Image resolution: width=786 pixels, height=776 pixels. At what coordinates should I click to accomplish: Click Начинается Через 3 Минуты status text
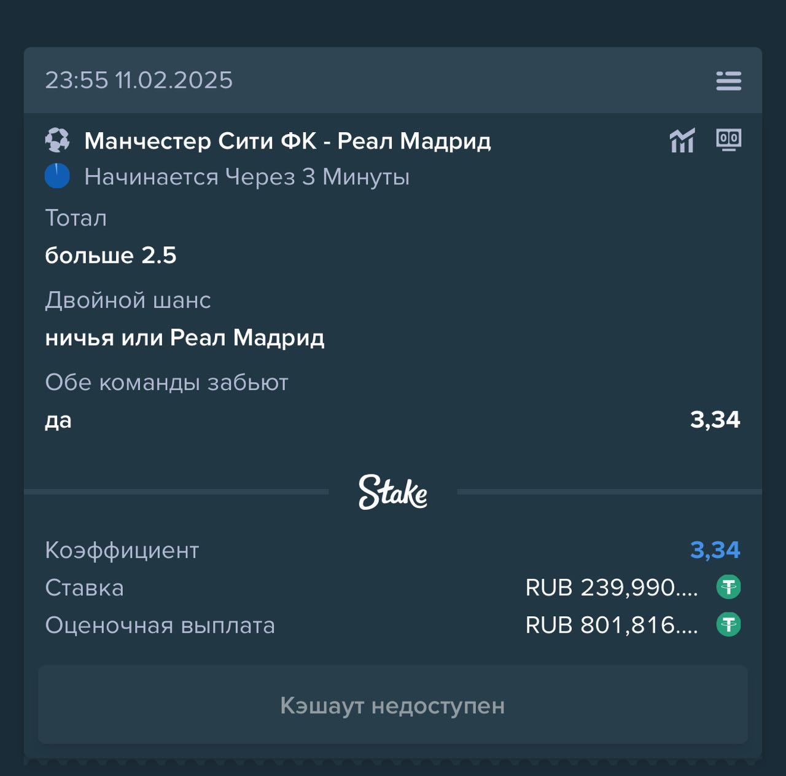247,177
